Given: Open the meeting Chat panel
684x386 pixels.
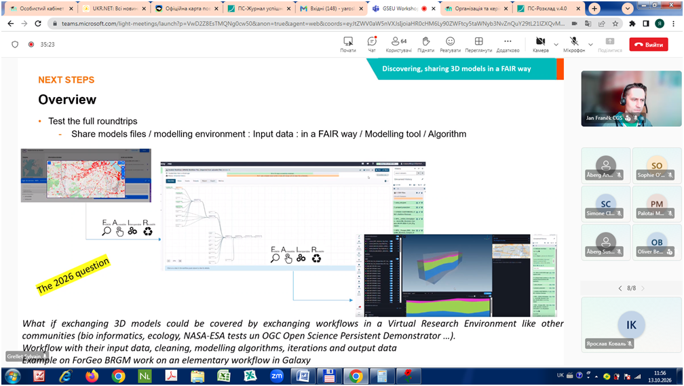Looking at the screenshot, I should (x=372, y=45).
